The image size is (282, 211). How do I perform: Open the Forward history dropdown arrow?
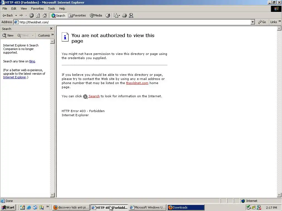click(26, 15)
